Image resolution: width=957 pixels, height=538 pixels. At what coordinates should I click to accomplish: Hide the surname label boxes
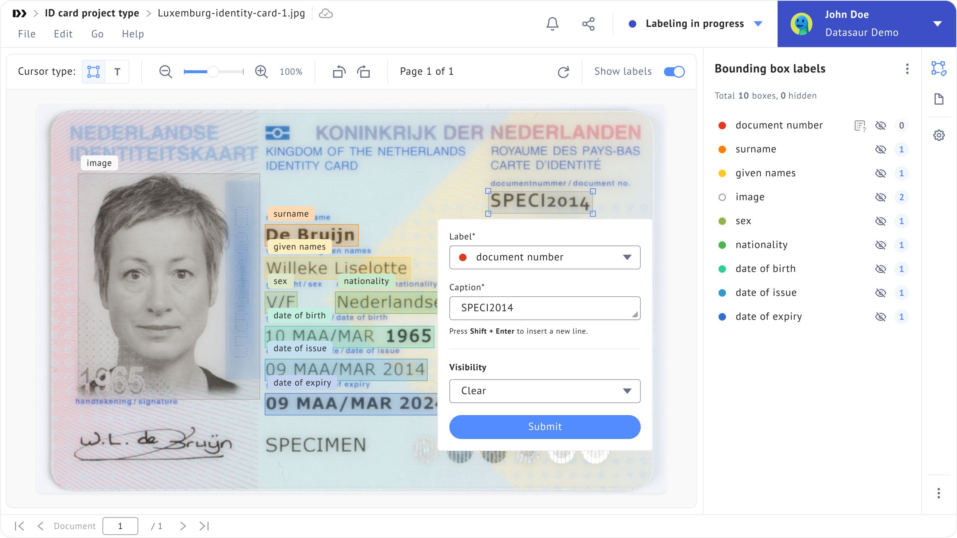pos(880,149)
